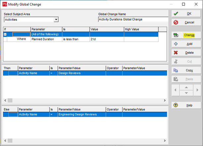Select the Where cell in If grid

click(x=19, y=39)
